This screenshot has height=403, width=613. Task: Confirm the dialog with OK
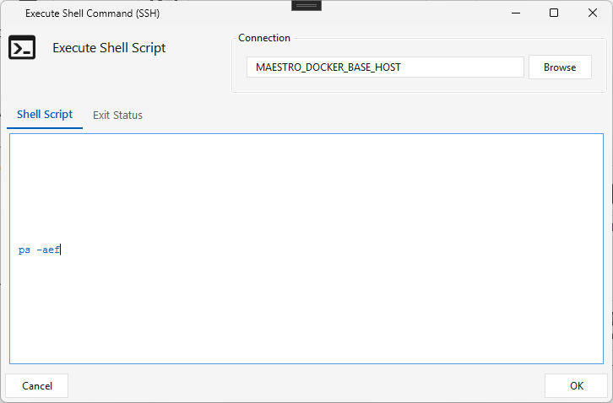576,386
